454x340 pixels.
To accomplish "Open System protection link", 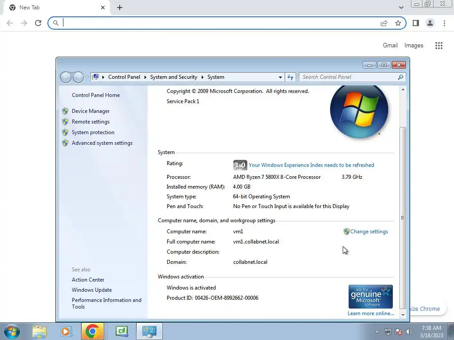I will click(x=93, y=132).
